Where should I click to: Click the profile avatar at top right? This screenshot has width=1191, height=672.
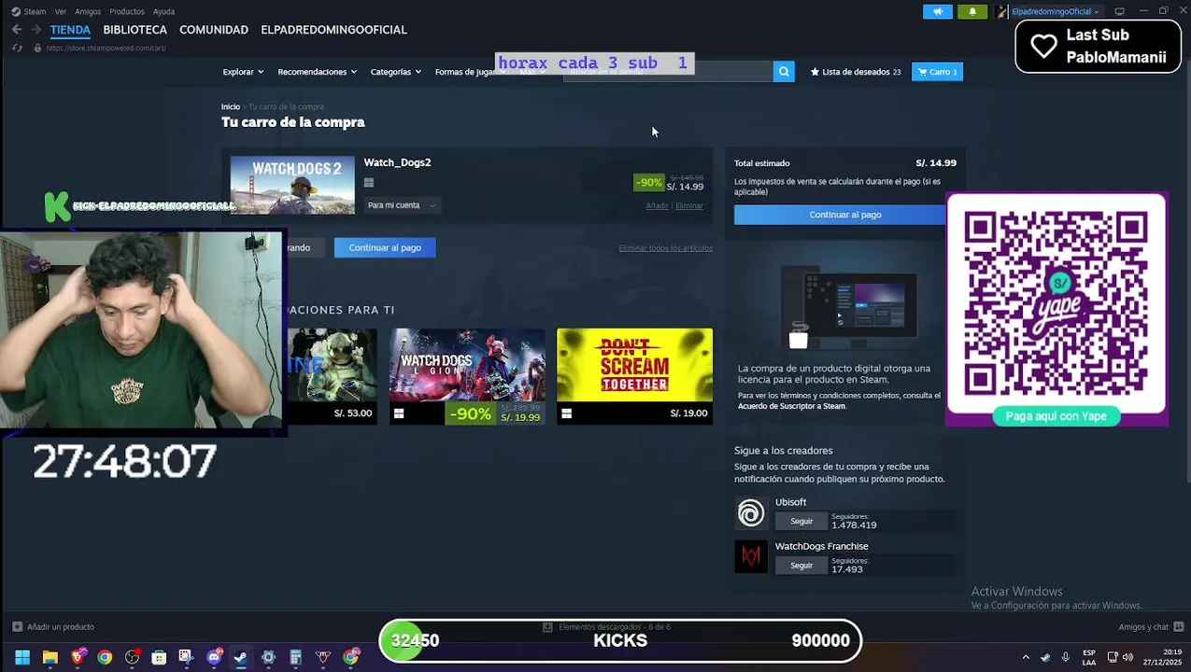(1000, 11)
